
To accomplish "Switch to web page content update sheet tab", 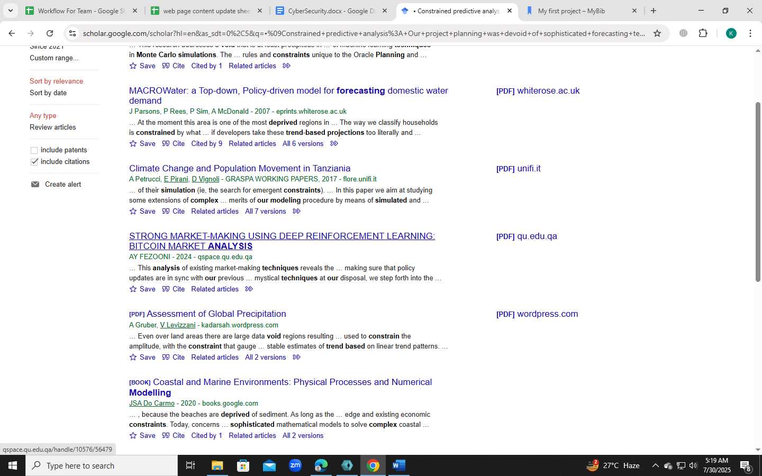I will 206,11.
